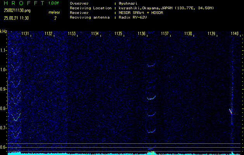
Task: Click the Receiving Location label
Action: coord(91,8)
